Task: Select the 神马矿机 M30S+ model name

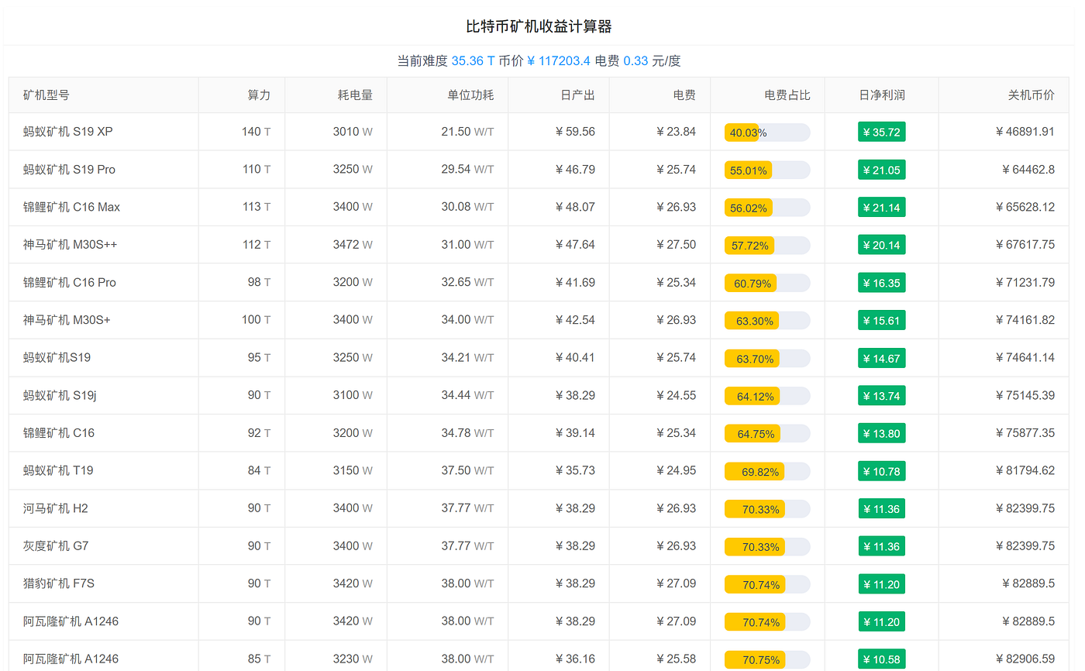Action: click(67, 320)
